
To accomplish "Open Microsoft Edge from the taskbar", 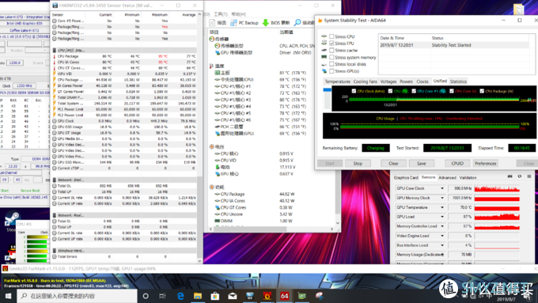I will 180,296.
